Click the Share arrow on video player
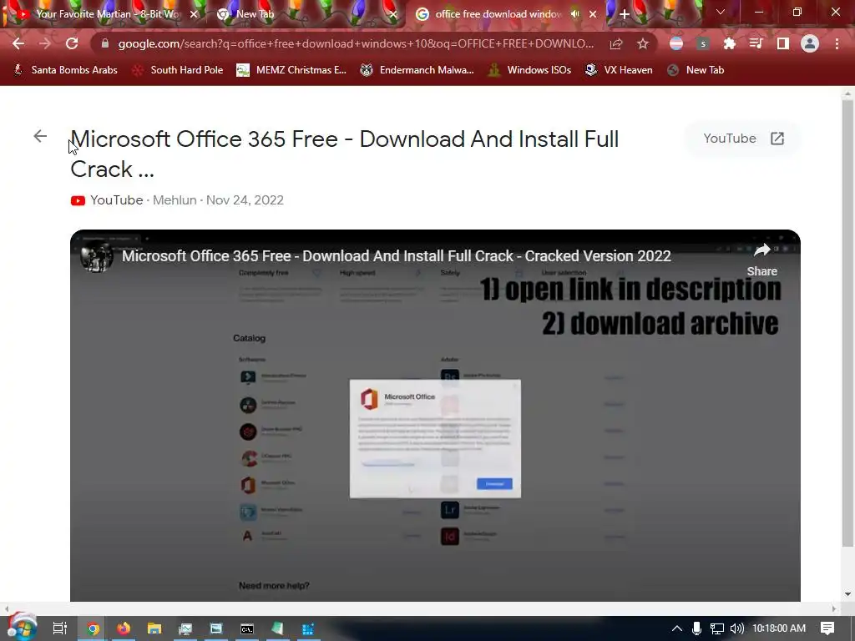855x641 pixels. pyautogui.click(x=761, y=260)
